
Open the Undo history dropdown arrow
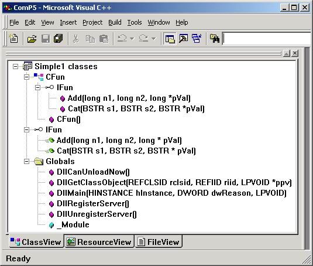click(x=132, y=38)
